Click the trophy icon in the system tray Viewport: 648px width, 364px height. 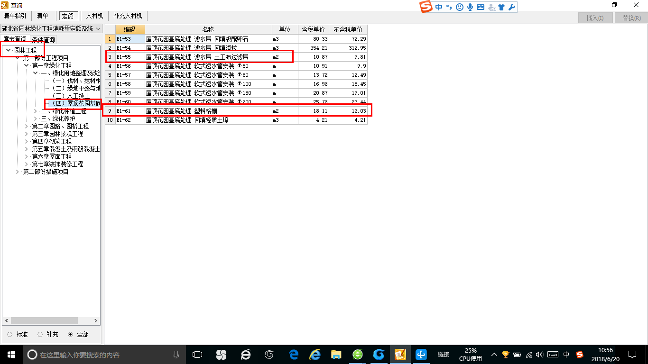coord(506,355)
